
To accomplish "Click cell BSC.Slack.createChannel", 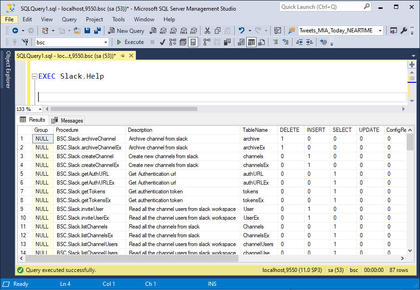I will pyautogui.click(x=90, y=156).
